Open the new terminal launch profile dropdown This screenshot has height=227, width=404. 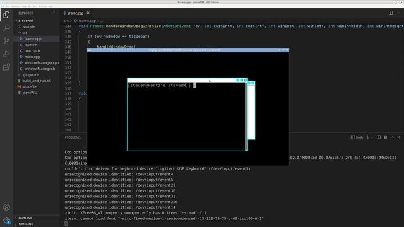pos(372,137)
